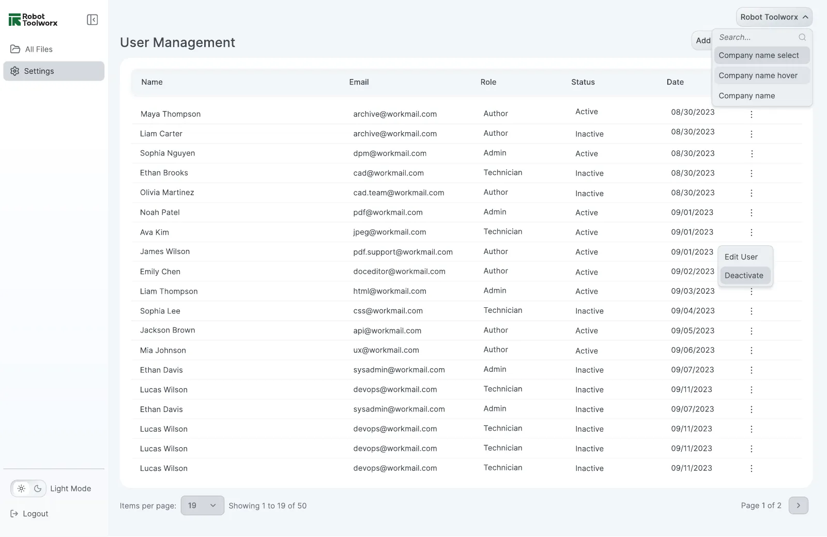Open row options for Sophia Nguyen

752,153
